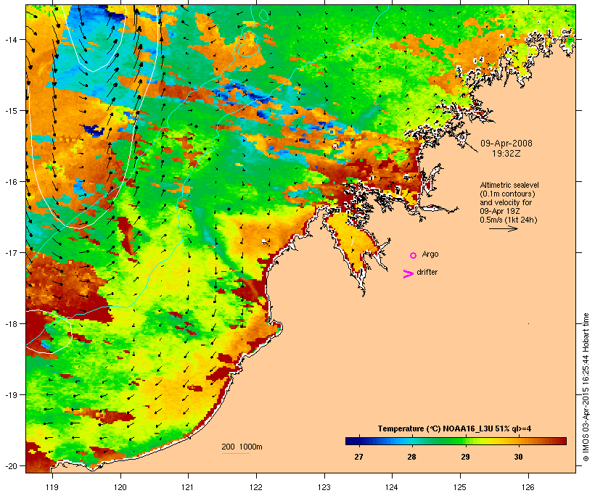595x493 pixels.
Task: Click the 0.5m/s velocity scale arrow
Action: (x=504, y=228)
